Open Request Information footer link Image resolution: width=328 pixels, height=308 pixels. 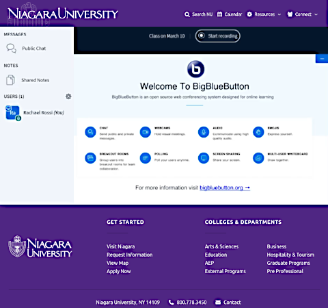[x=130, y=255]
